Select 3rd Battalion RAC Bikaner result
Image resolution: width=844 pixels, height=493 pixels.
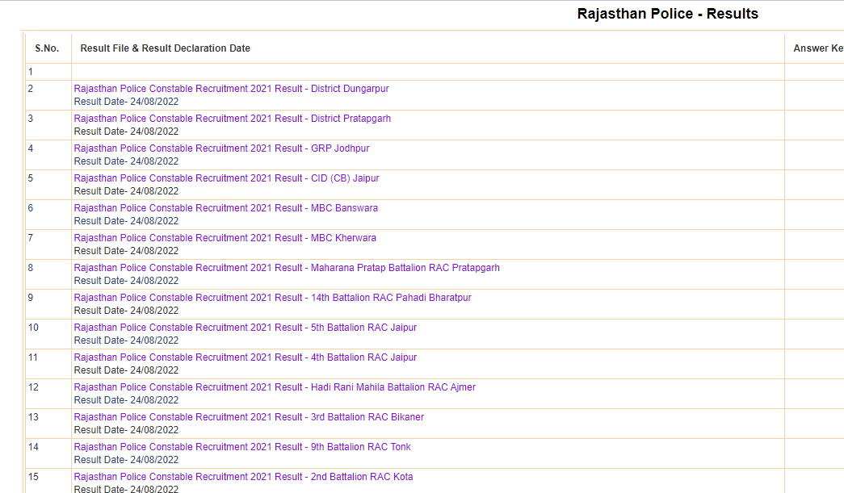click(x=249, y=417)
